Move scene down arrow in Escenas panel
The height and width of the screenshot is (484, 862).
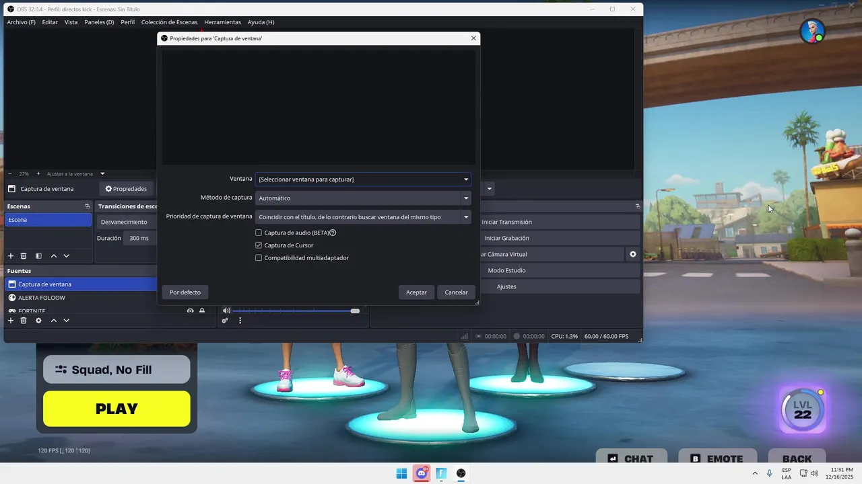point(66,256)
